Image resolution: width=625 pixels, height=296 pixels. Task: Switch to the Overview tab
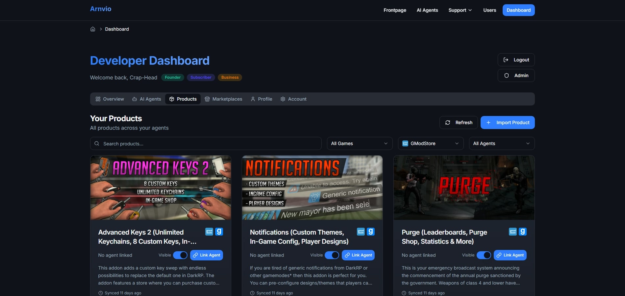point(110,99)
